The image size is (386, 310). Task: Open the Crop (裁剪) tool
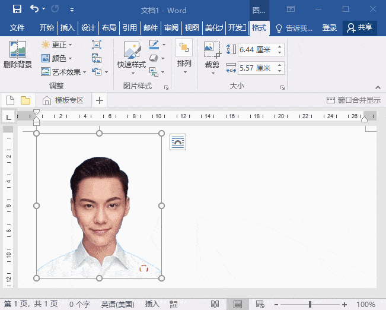pos(212,55)
